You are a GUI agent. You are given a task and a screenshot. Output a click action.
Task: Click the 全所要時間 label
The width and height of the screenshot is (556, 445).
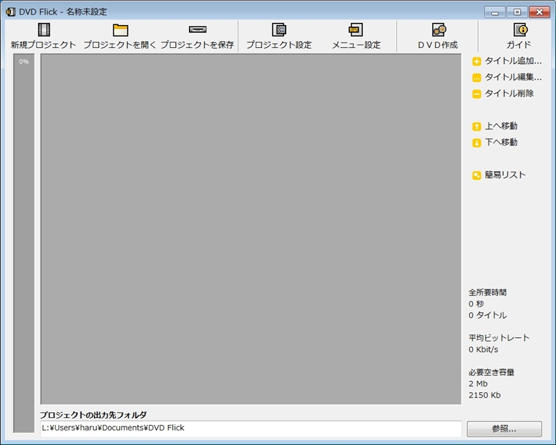(x=488, y=293)
